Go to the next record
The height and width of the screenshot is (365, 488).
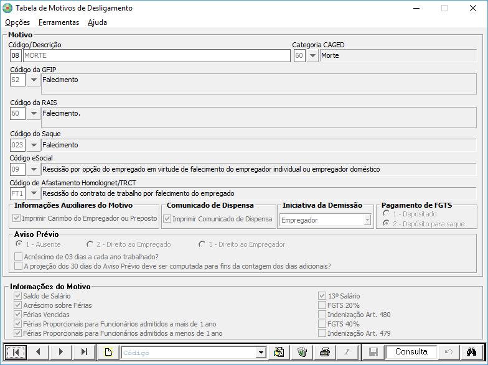[x=60, y=352]
